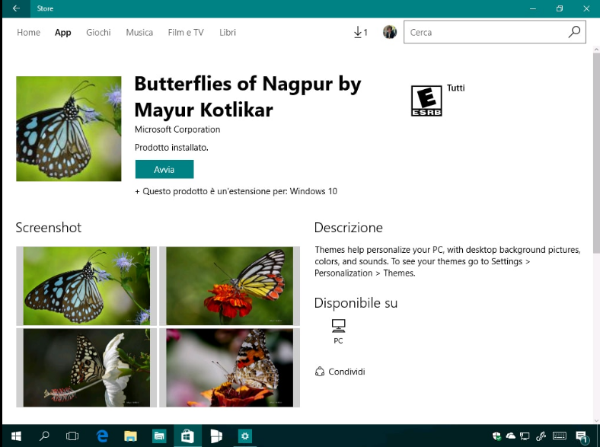Open the Libri section
The height and width of the screenshot is (447, 600).
[228, 33]
